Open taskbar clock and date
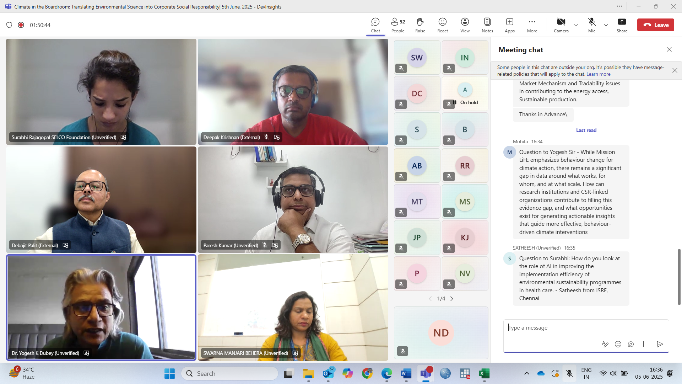The height and width of the screenshot is (384, 682). click(x=649, y=373)
